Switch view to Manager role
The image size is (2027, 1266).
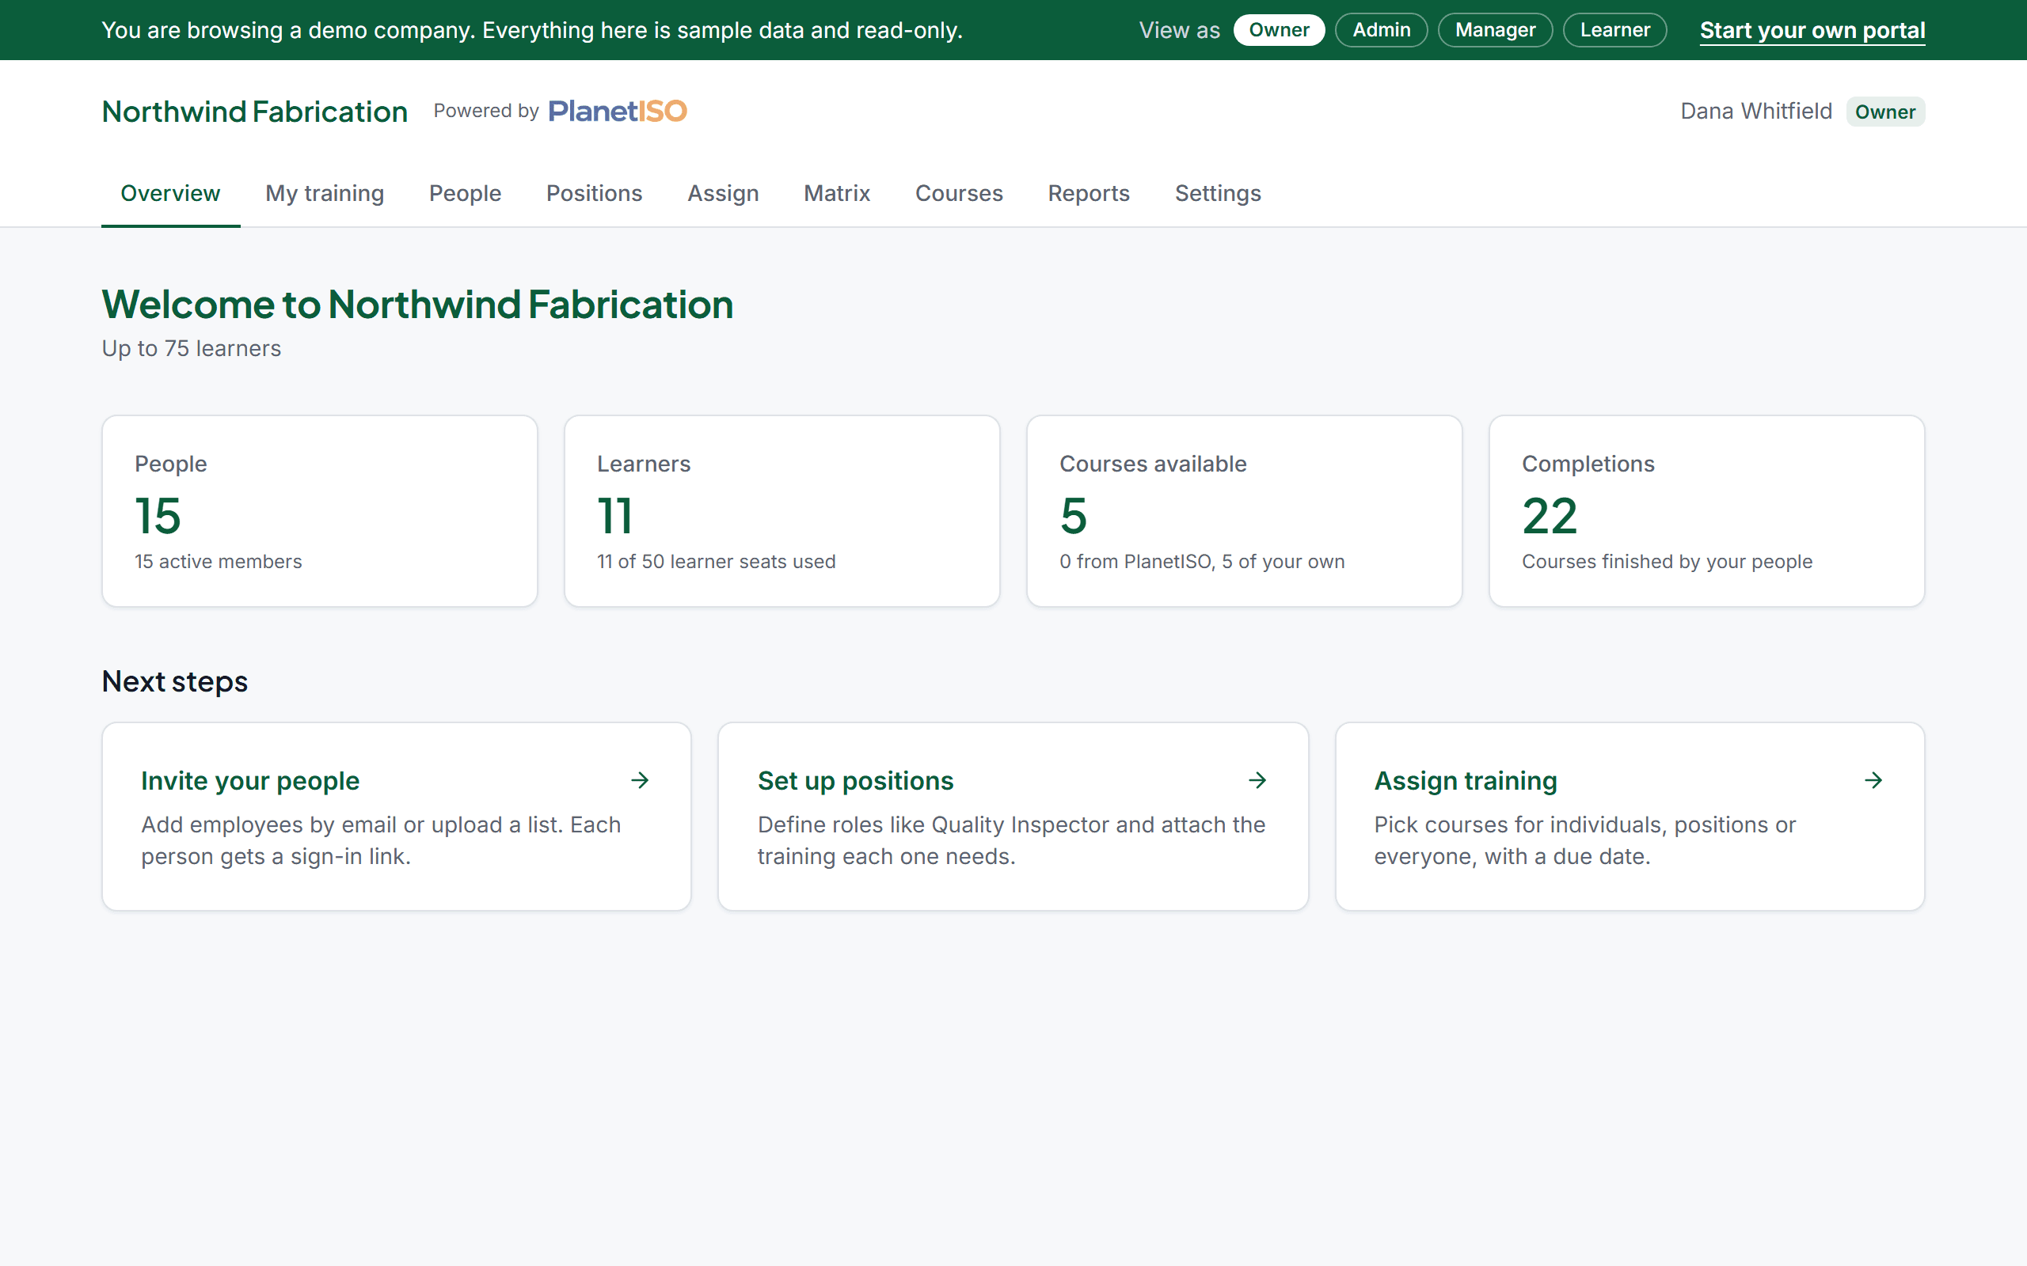(1495, 30)
